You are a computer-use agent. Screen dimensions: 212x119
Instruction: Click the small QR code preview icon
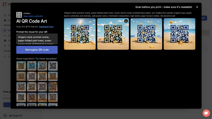[19, 15]
